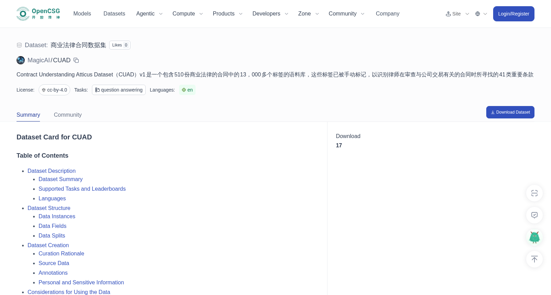
Task: Expand the Agentic menu
Action: pos(149,14)
